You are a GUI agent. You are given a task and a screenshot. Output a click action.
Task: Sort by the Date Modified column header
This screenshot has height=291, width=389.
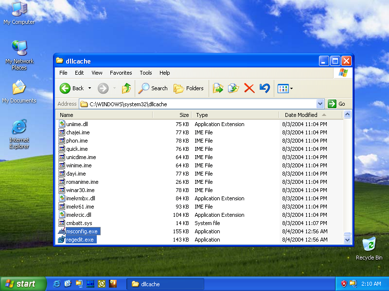point(311,115)
